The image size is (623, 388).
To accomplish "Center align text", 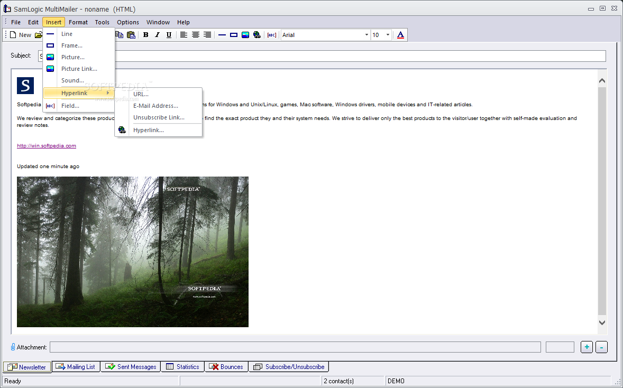I will click(x=196, y=35).
